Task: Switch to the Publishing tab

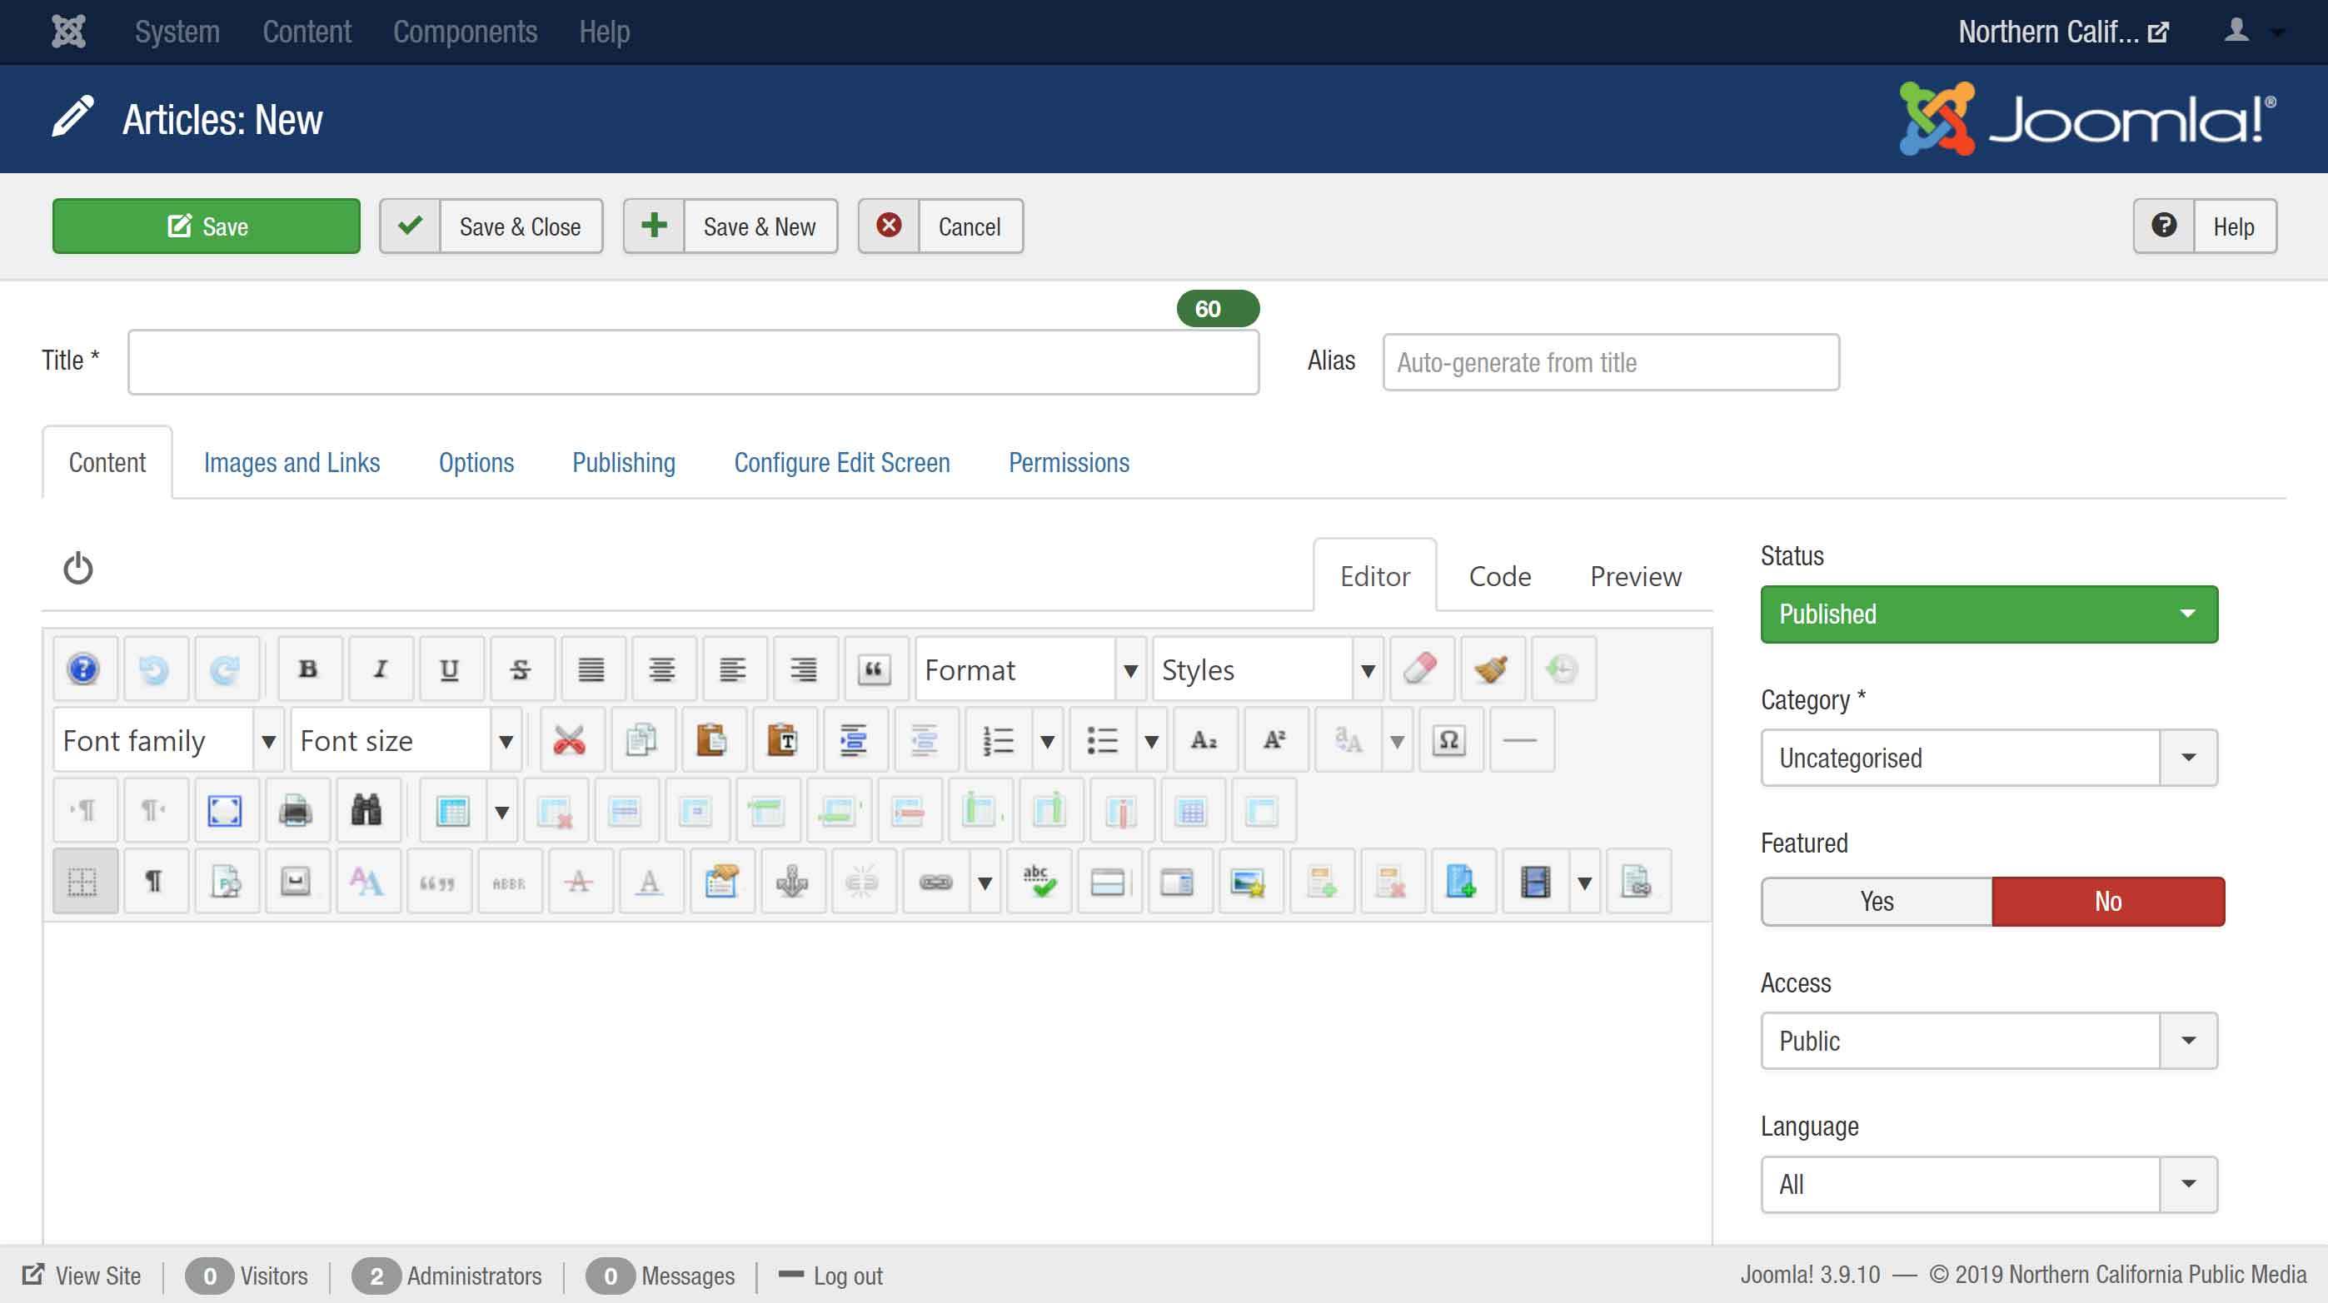Action: pos(624,463)
